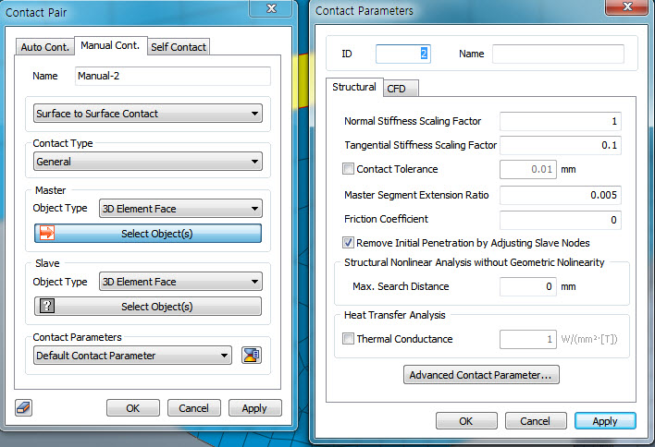The width and height of the screenshot is (655, 447).
Task: Uncheck Remove Initial Penetration by Adjusting Slave Nodes
Action: click(x=348, y=243)
